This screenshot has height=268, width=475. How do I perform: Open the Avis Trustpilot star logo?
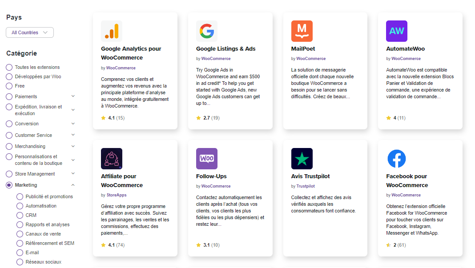(x=302, y=159)
